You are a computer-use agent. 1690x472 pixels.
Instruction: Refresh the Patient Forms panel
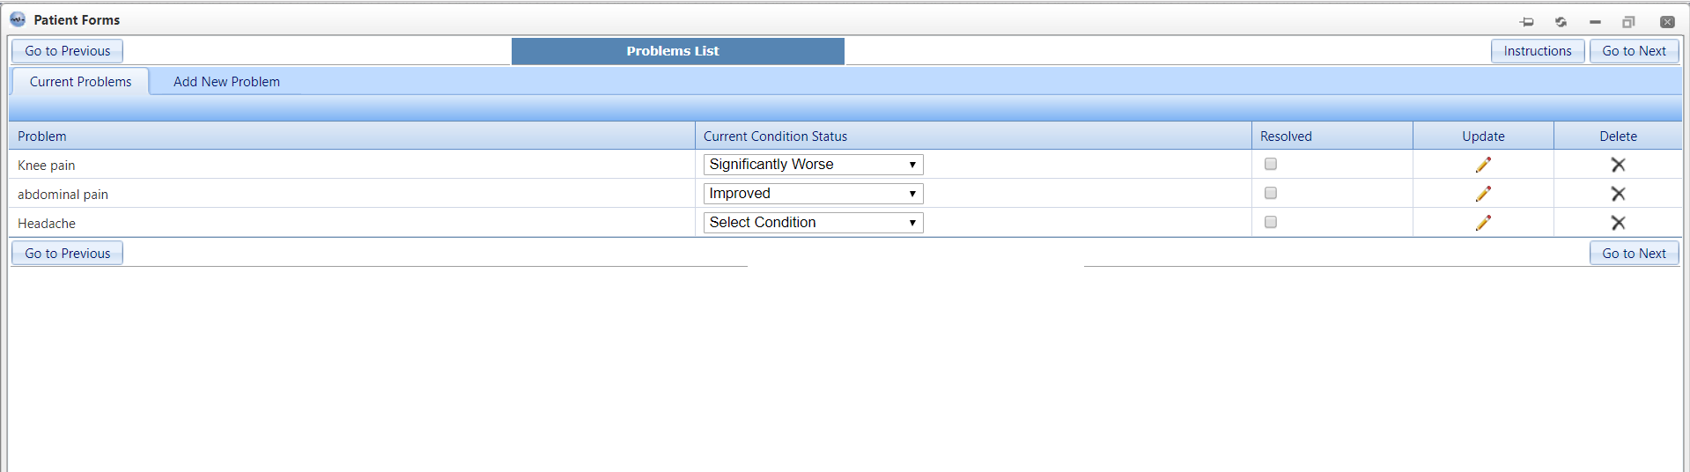point(1561,22)
